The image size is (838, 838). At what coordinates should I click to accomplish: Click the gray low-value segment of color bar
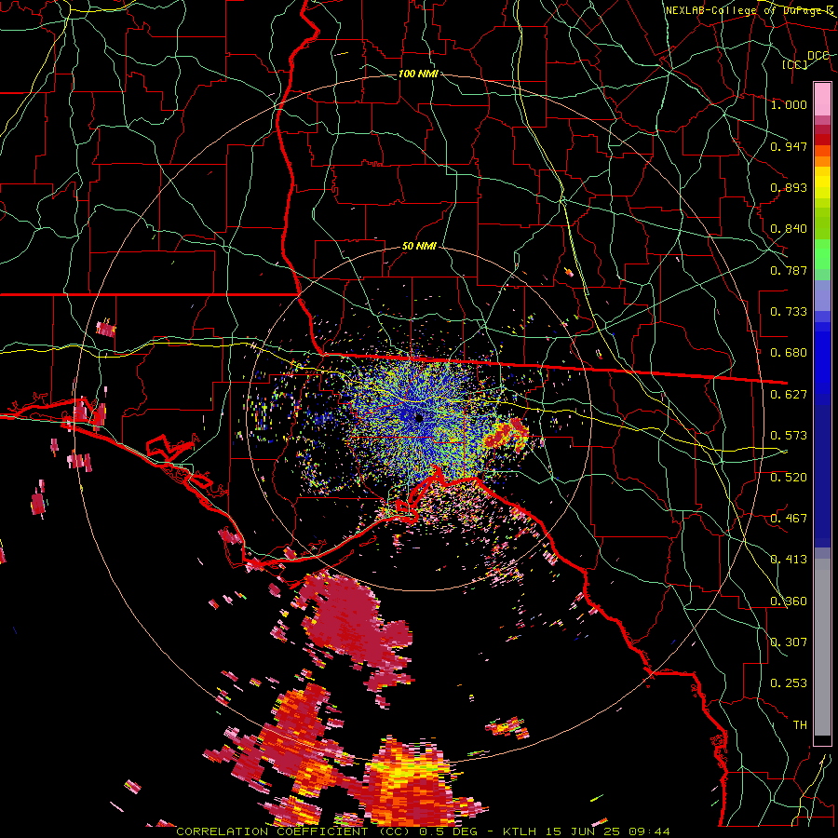[822, 647]
